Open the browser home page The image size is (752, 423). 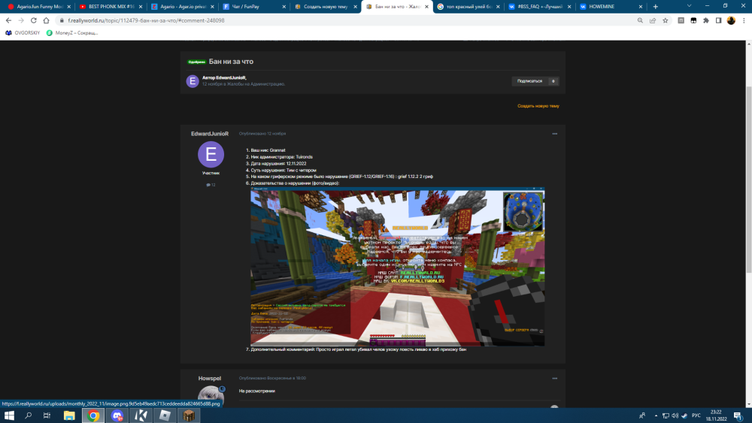click(46, 20)
